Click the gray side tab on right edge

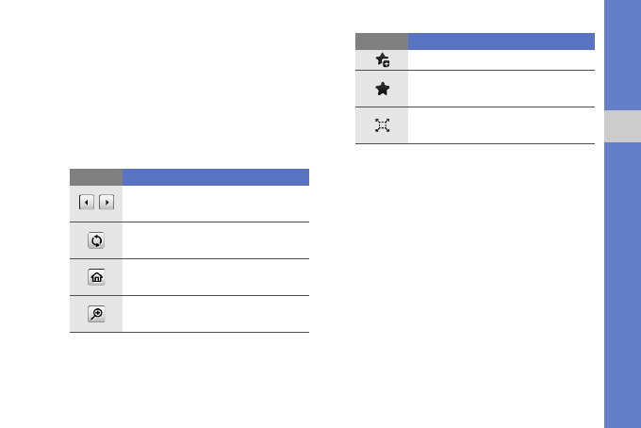(x=622, y=125)
